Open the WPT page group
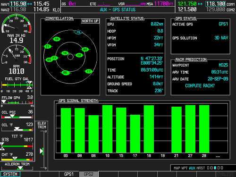Image resolution: width=236 pixels, height=177 pixels. pos(185,168)
